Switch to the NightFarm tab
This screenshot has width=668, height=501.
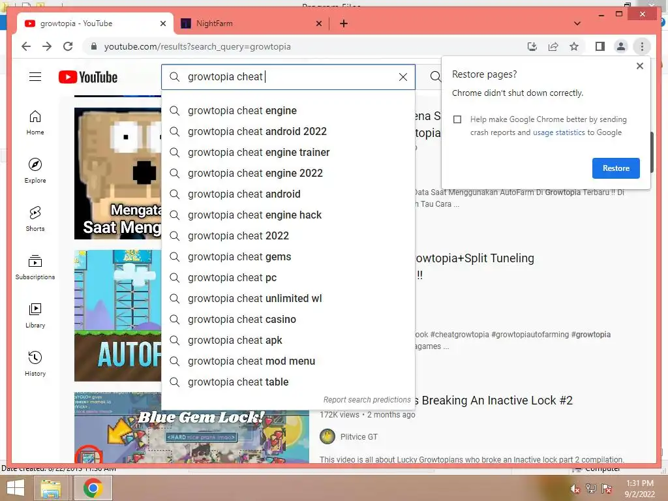click(x=251, y=23)
